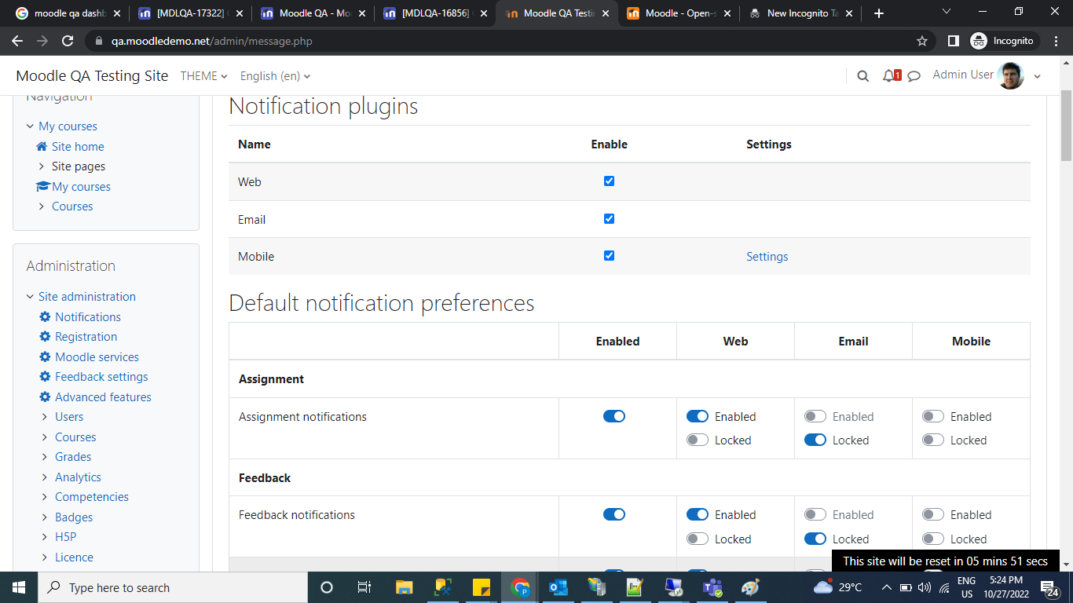Open the Moodle services admin link

97,356
